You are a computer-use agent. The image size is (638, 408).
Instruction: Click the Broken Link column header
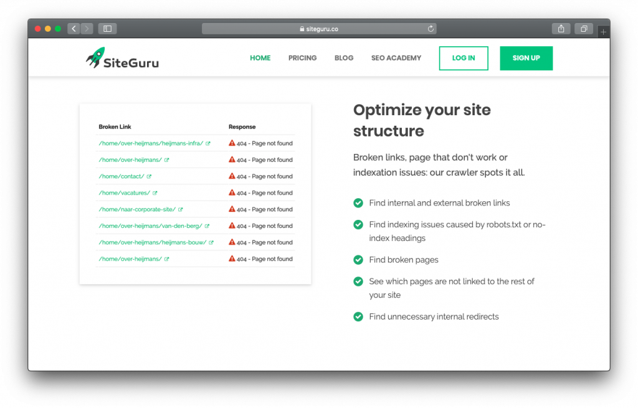(x=115, y=127)
